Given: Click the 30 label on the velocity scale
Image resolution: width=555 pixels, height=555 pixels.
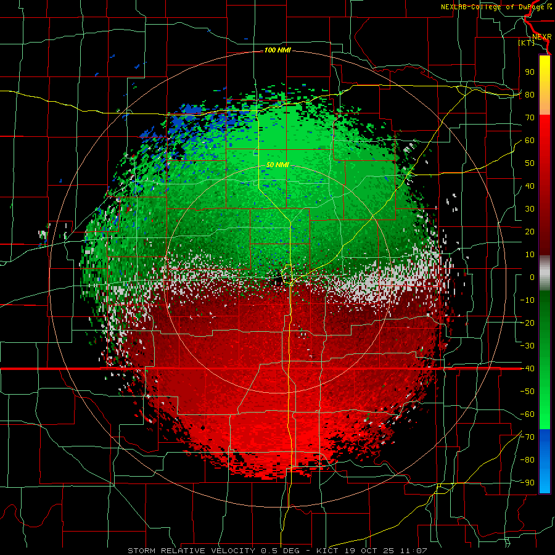Looking at the screenshot, I should pyautogui.click(x=530, y=209).
